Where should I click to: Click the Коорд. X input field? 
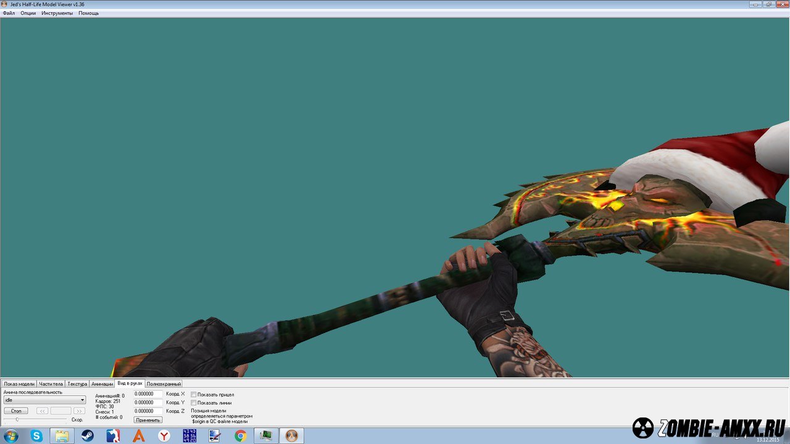[x=148, y=393]
